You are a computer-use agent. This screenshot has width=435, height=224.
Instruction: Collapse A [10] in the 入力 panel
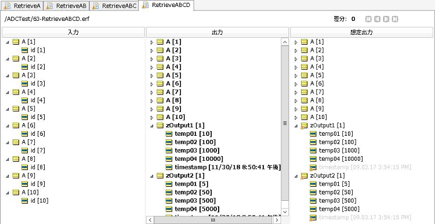8,193
